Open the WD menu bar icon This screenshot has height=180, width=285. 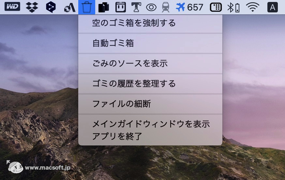[x=12, y=7]
